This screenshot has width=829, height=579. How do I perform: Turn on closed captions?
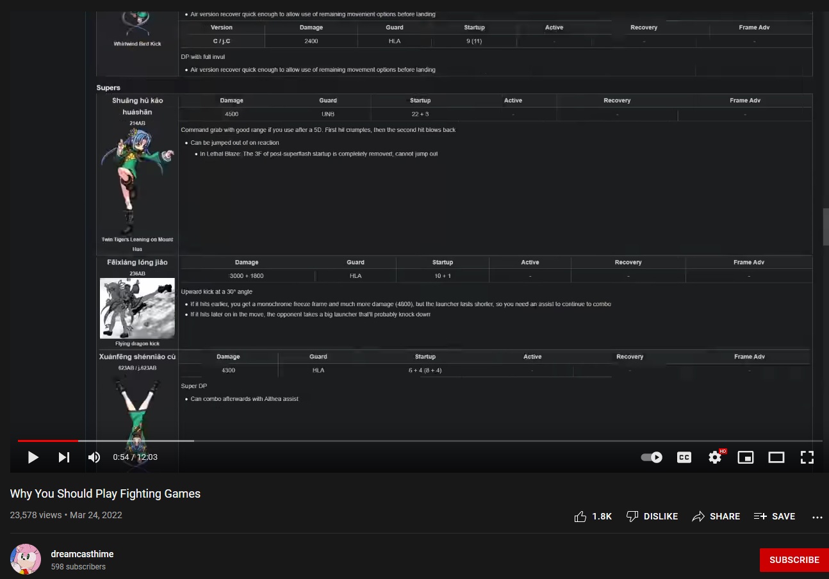[x=684, y=457]
